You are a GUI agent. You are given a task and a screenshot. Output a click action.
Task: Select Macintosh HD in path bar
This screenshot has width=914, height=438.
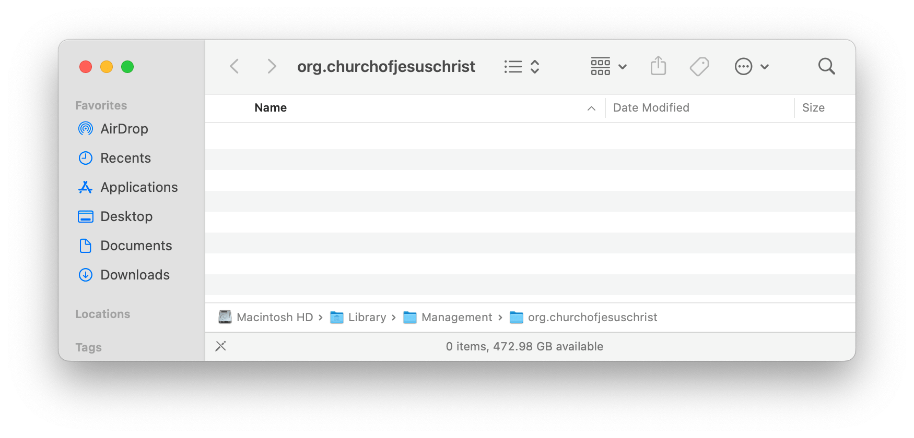[x=275, y=317]
